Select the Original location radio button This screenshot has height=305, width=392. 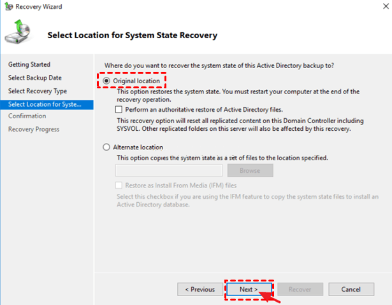106,81
